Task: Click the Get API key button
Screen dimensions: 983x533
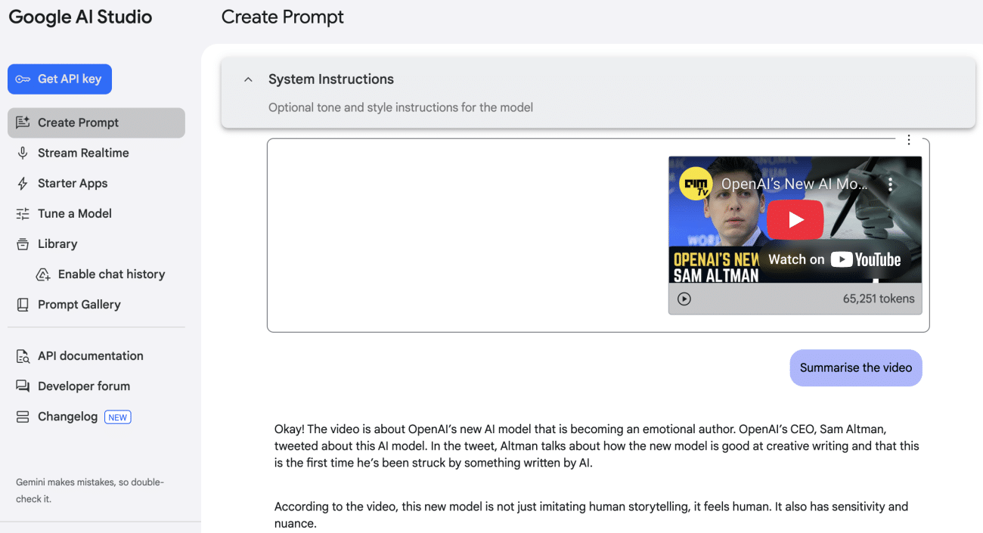Action: [x=60, y=79]
